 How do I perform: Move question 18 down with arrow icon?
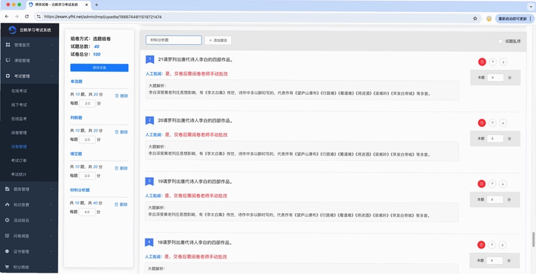pyautogui.click(x=502, y=245)
